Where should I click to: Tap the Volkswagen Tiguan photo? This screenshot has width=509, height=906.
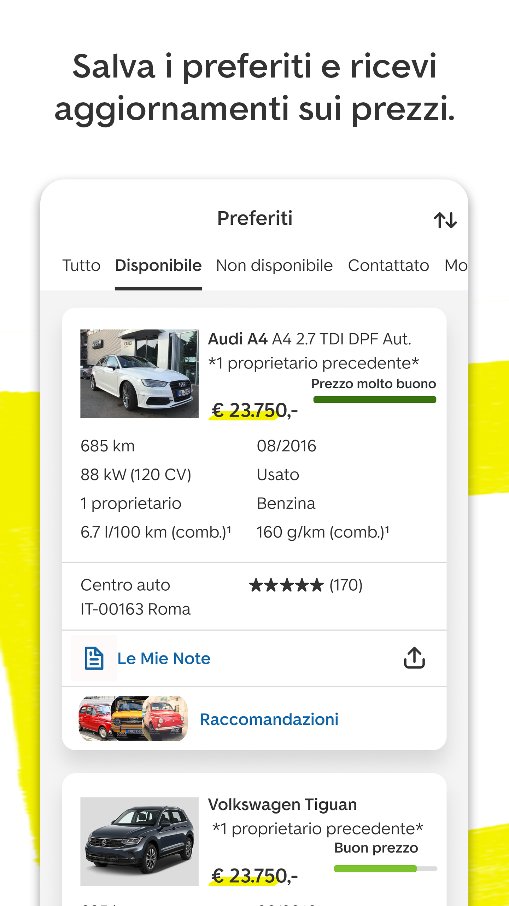[139, 841]
